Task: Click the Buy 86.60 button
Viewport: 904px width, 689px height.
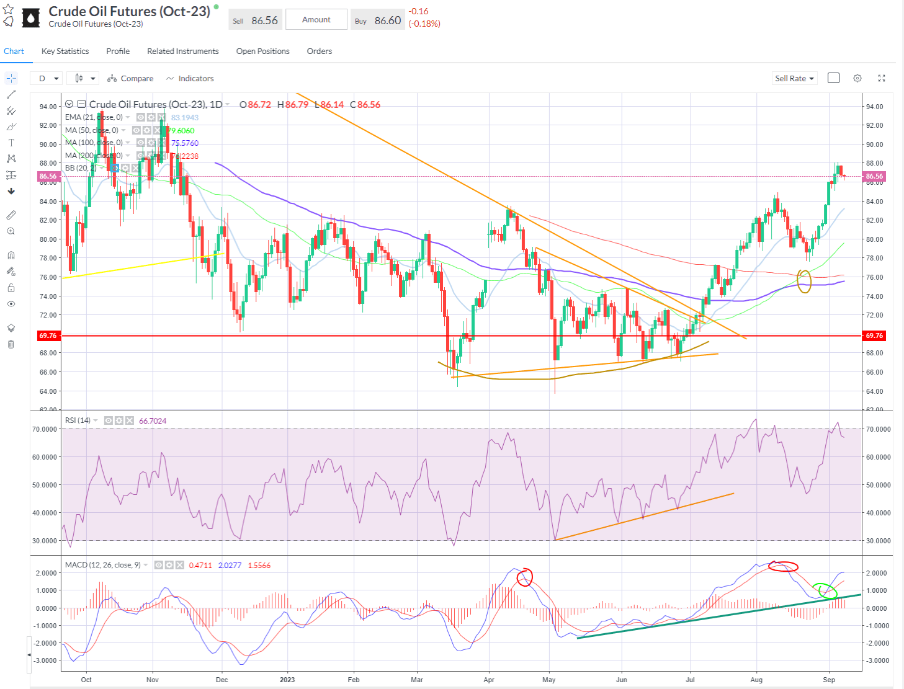Action: pyautogui.click(x=378, y=20)
